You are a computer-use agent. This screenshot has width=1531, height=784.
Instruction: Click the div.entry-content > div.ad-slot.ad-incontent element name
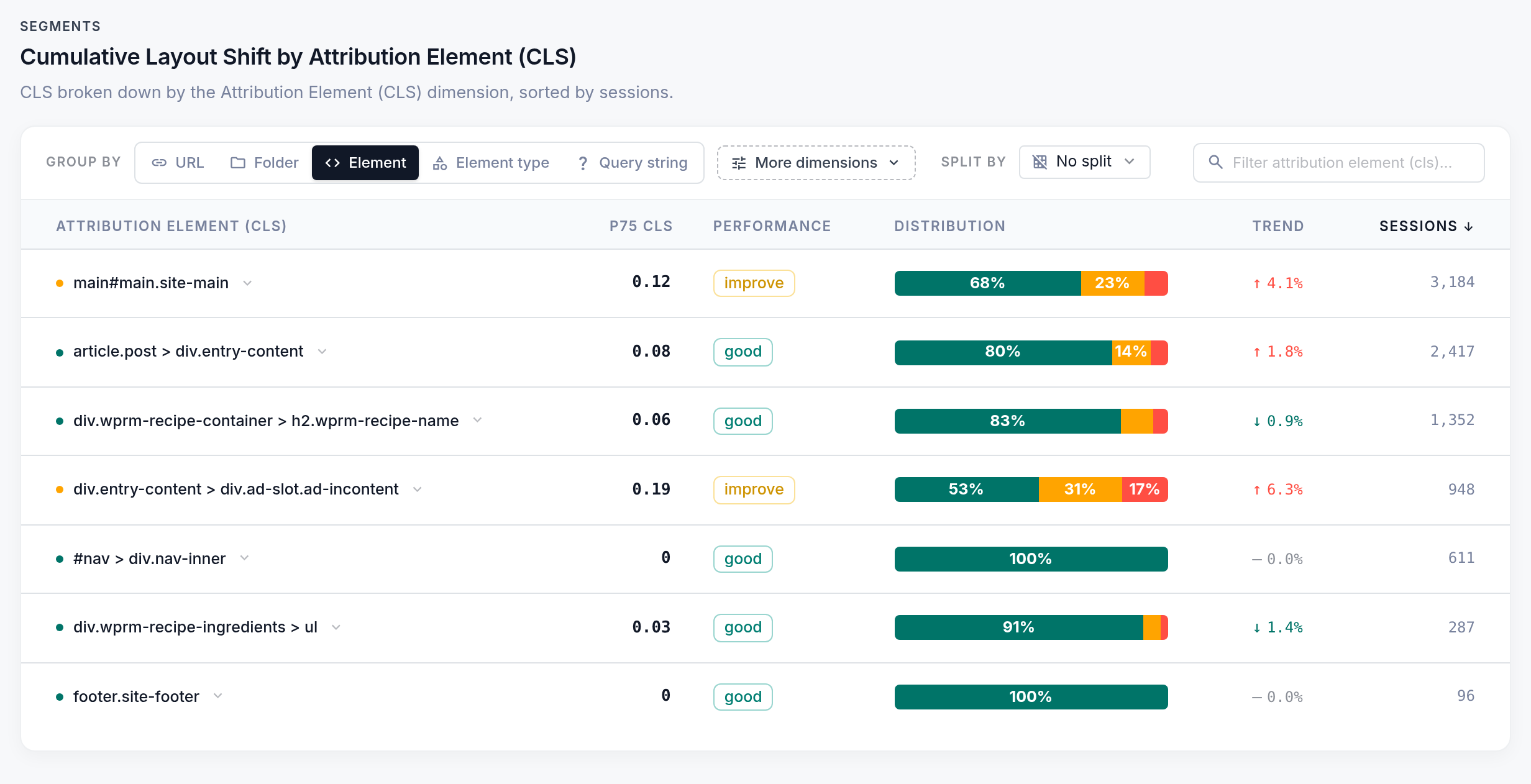(235, 490)
